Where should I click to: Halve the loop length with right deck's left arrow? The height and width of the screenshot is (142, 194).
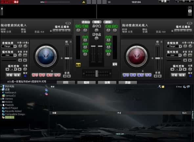[x=172, y=69]
